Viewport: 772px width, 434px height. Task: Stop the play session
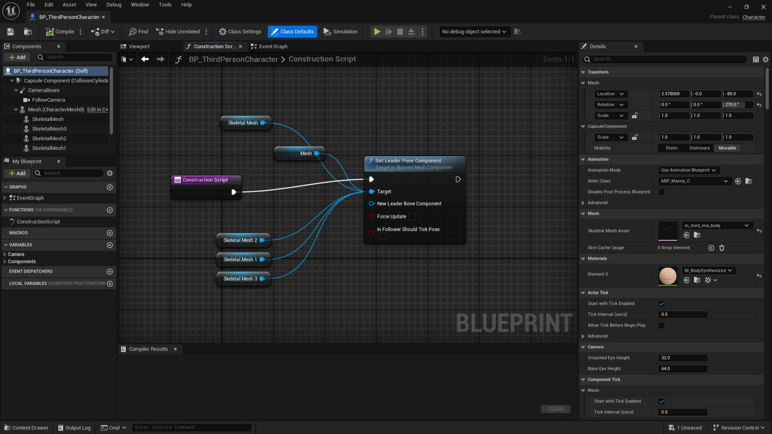(400, 32)
